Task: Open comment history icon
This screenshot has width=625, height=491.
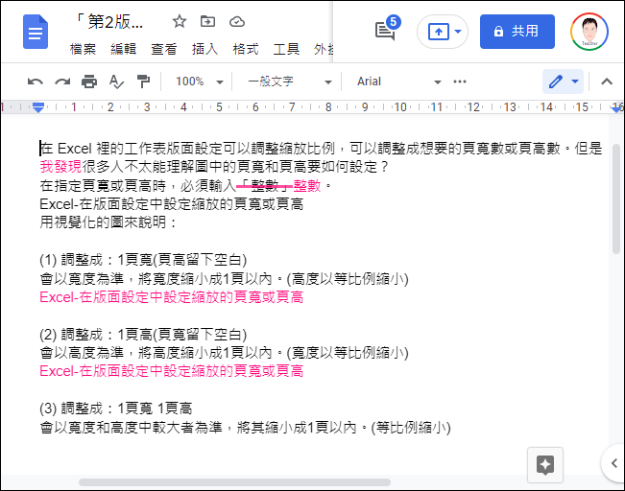Action: pyautogui.click(x=385, y=31)
